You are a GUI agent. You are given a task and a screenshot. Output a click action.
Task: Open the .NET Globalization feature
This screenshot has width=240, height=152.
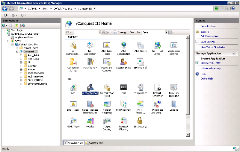[x=124, y=48]
